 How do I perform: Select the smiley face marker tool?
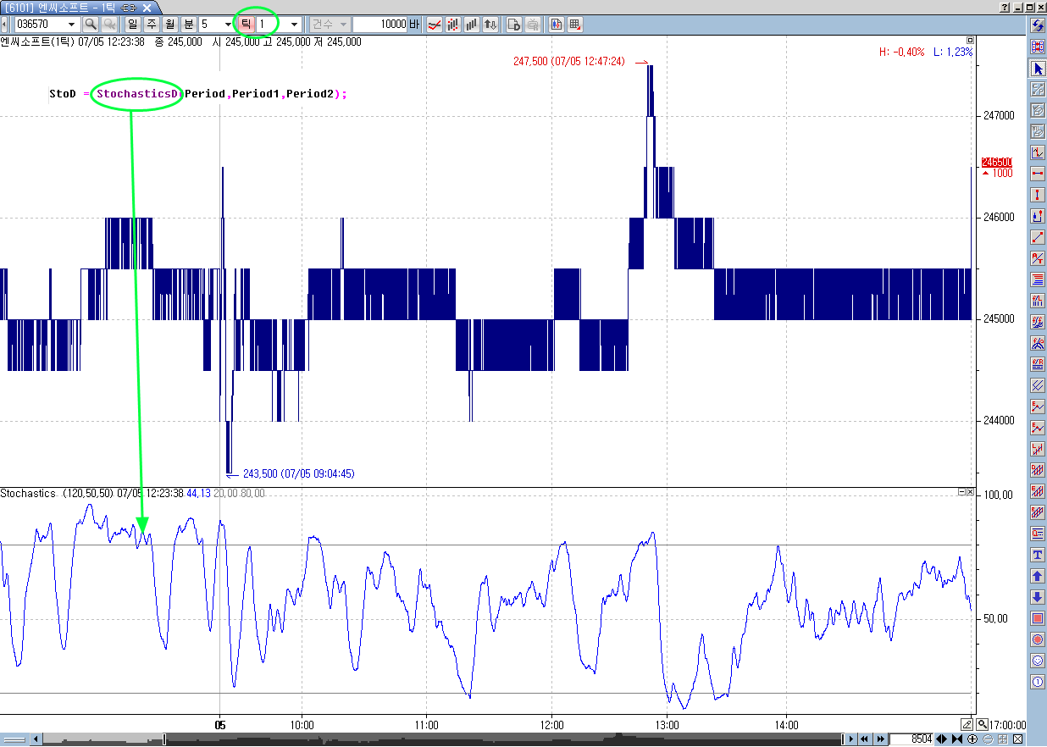pos(1037,661)
